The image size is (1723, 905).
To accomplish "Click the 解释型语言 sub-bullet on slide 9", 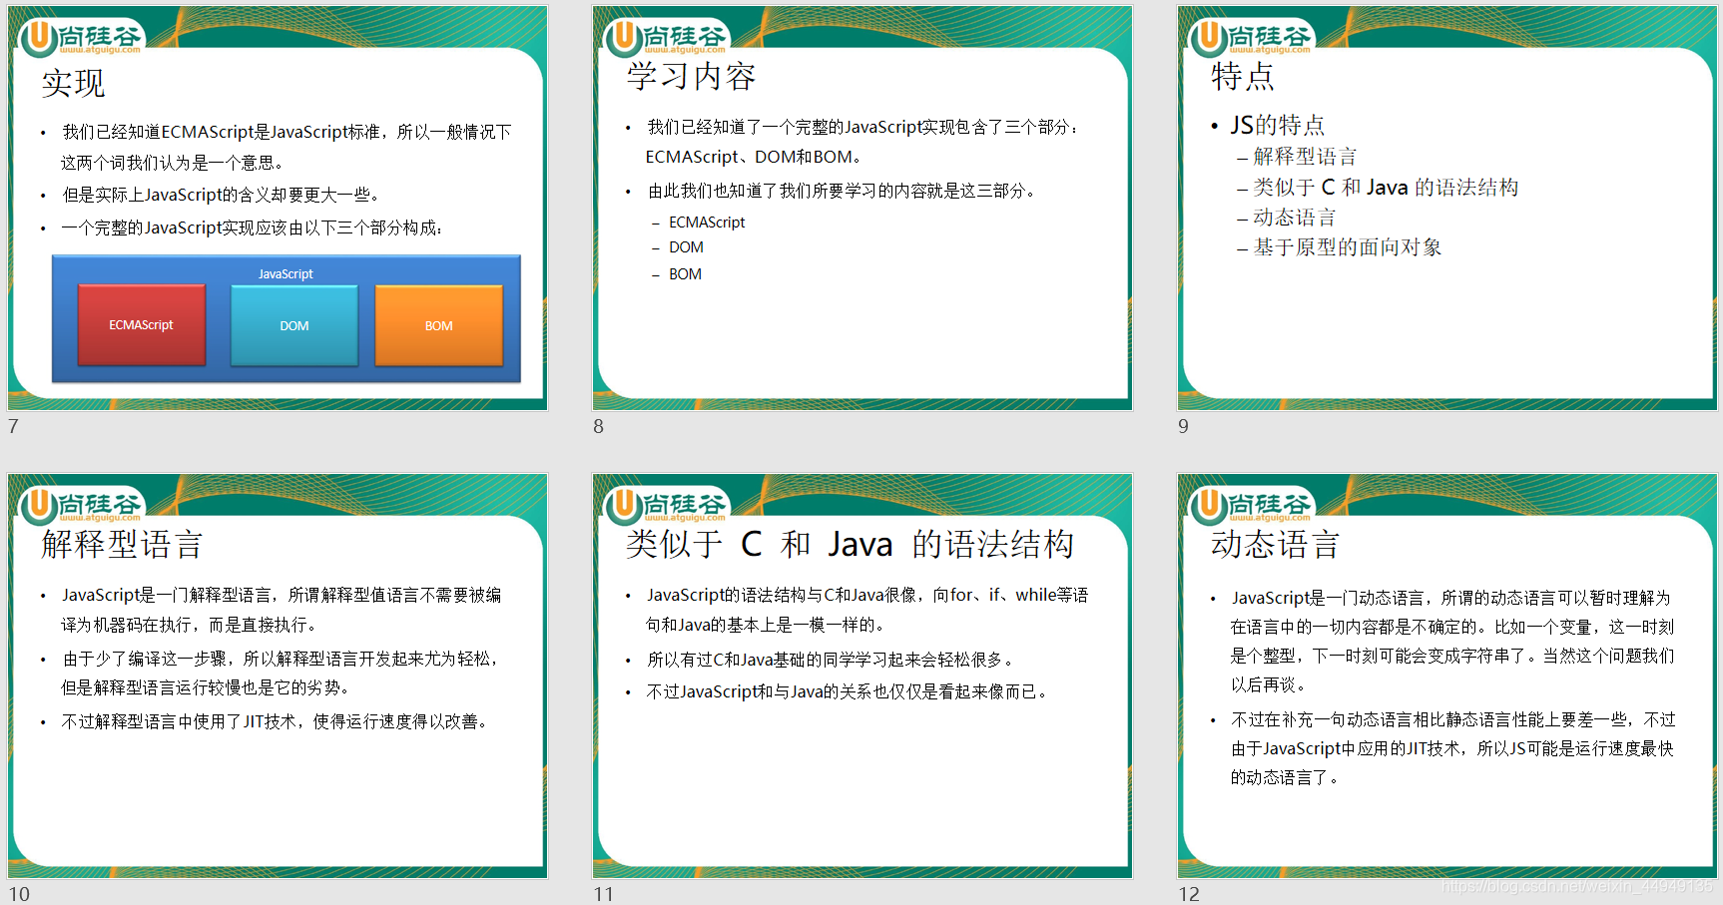I will [x=1305, y=157].
